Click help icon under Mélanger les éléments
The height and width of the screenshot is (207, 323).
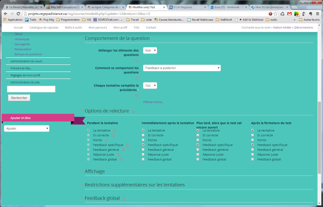point(137,60)
